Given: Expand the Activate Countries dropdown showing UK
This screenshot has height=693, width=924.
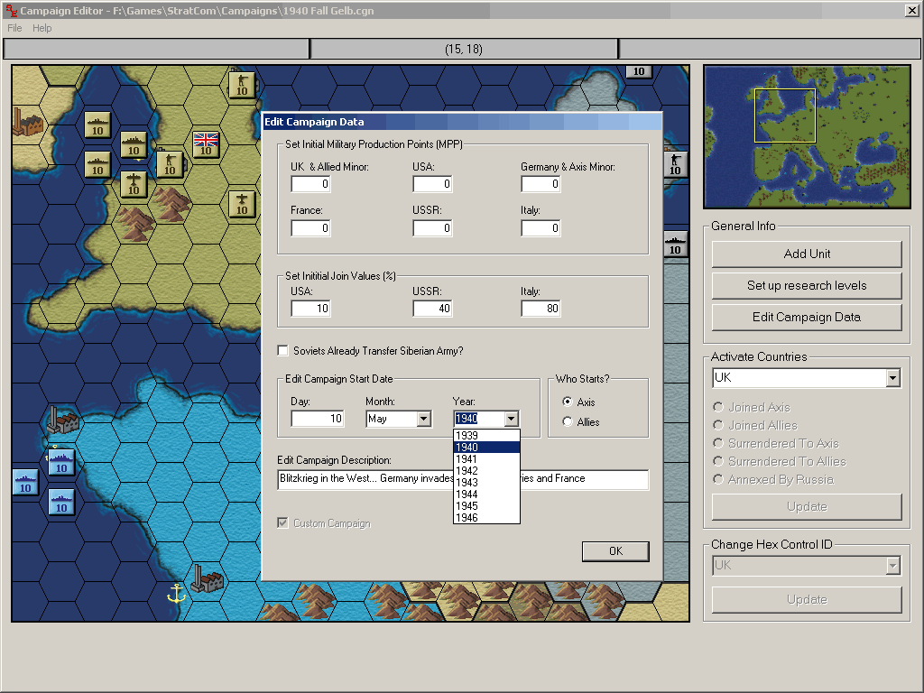Looking at the screenshot, I should [892, 378].
